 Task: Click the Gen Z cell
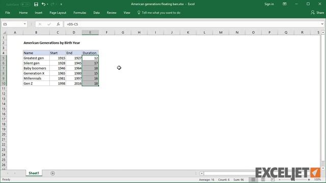(x=36, y=83)
